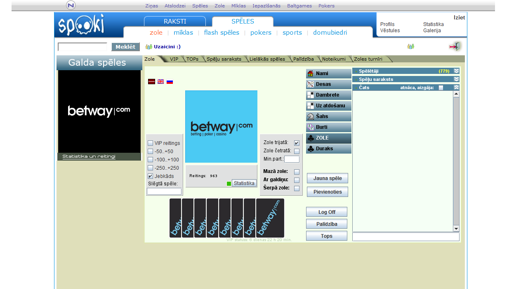Screen dimensions: 528x289
Task: Open the Noteikumi tab
Action: (334, 59)
